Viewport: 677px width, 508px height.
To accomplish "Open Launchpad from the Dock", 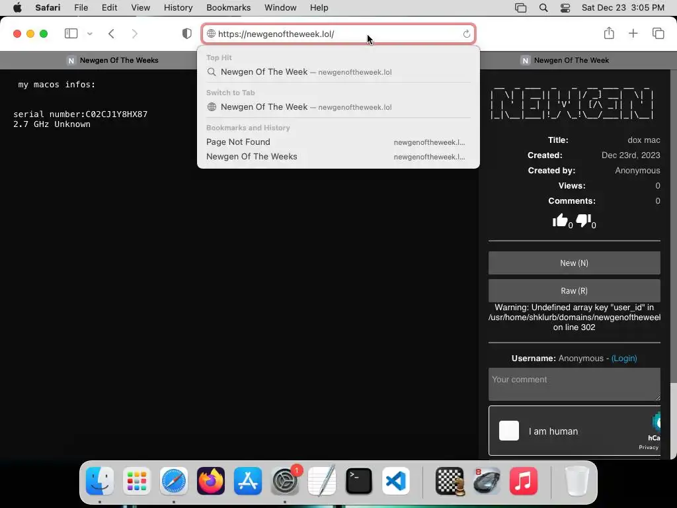I will click(137, 481).
